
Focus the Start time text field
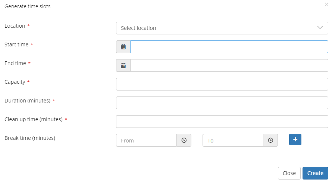[x=229, y=47]
